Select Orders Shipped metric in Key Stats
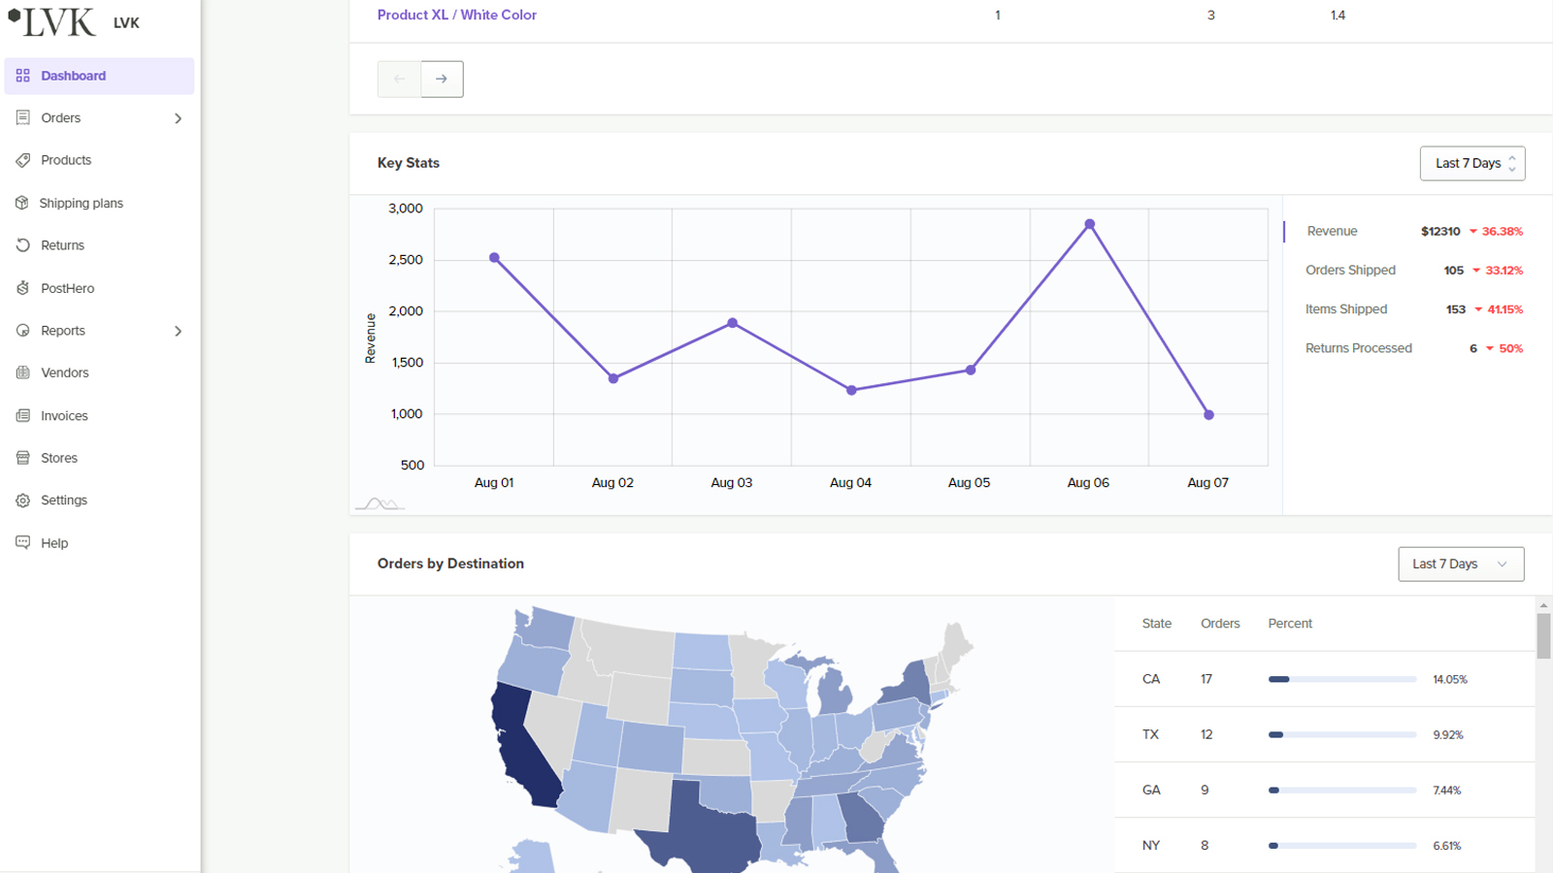Screen dimensions: 1553x873 (1350, 270)
